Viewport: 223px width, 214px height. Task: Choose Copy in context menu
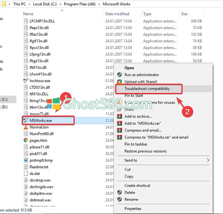coord(129,176)
